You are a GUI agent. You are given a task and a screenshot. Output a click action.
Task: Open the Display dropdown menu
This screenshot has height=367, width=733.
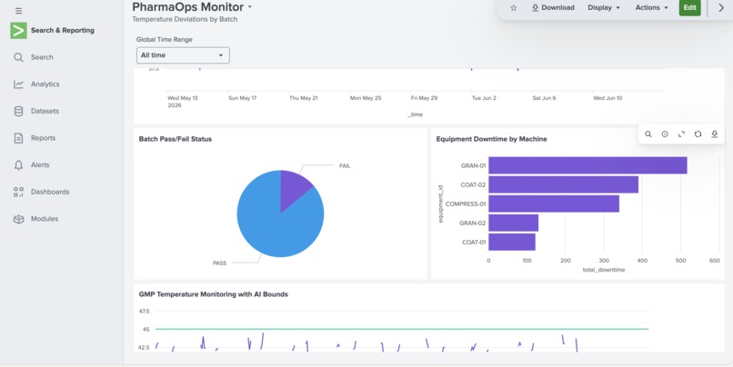pyautogui.click(x=604, y=8)
